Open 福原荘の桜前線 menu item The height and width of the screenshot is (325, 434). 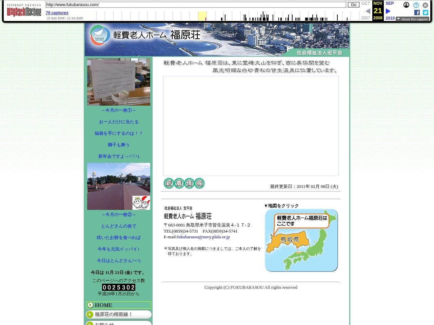119,315
